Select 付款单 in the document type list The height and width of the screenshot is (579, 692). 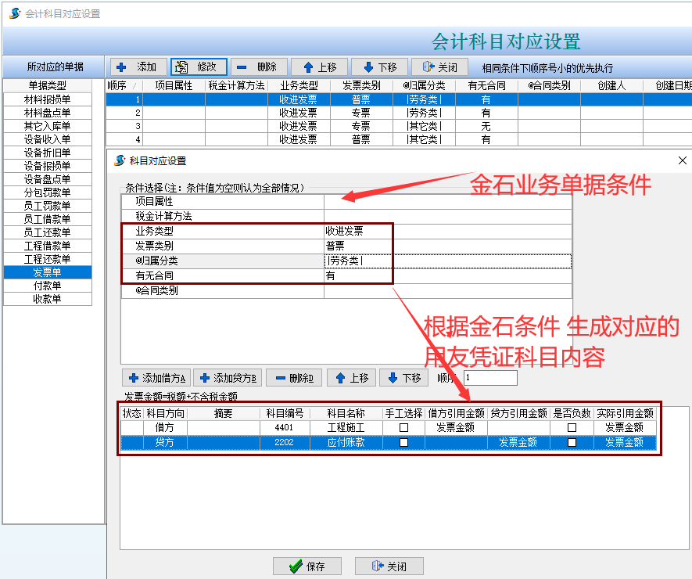tap(47, 286)
